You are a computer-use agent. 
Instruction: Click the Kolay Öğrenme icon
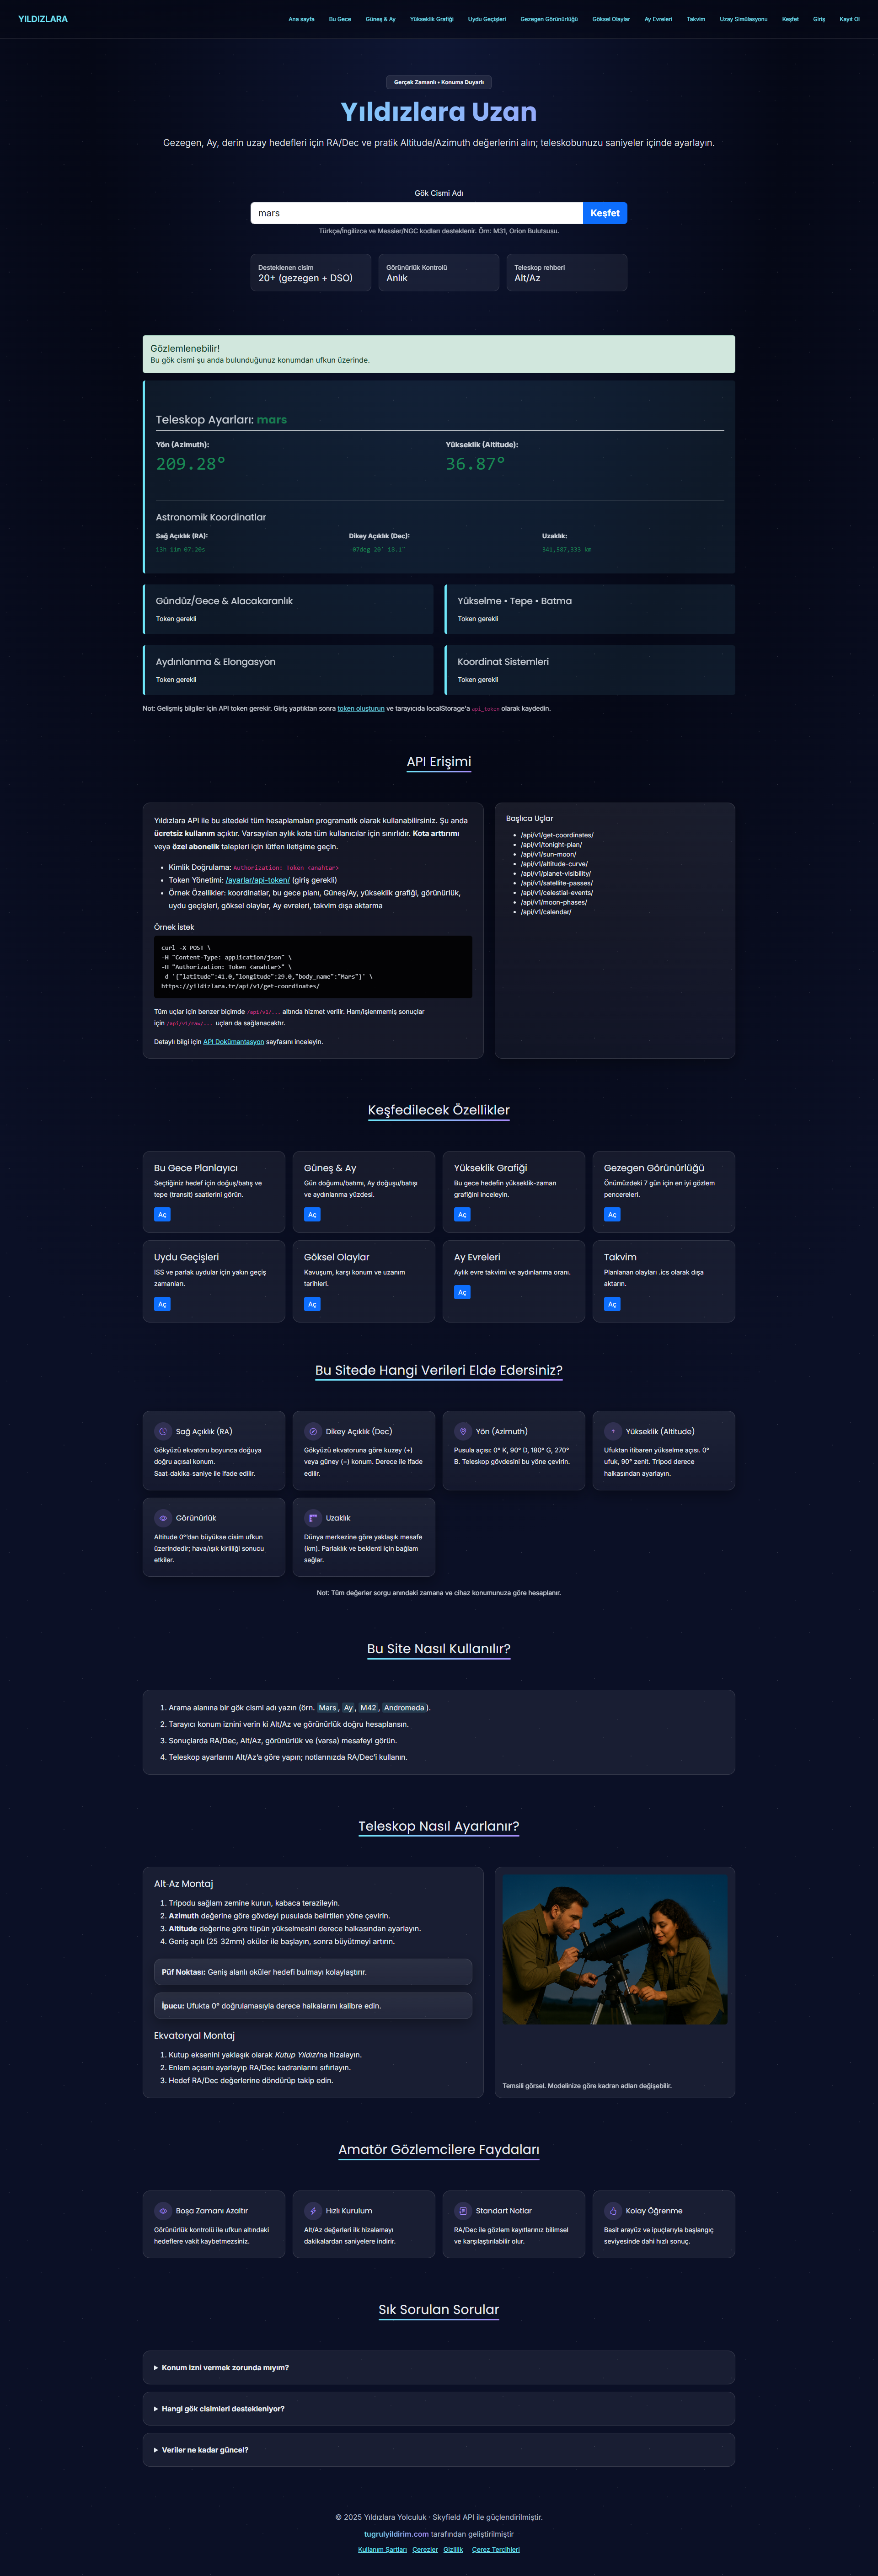(x=613, y=2211)
